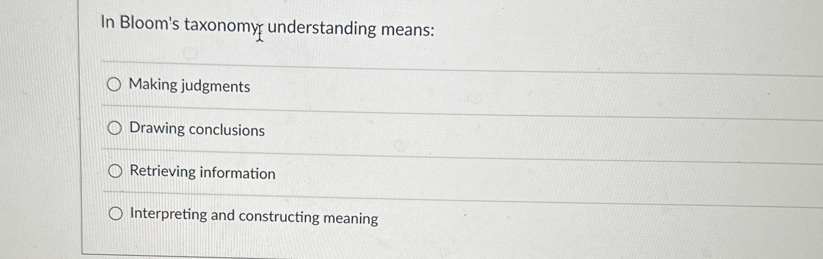Screen dimensions: 823x259
Task: Click the third answer row area
Action: pyautogui.click(x=337, y=173)
